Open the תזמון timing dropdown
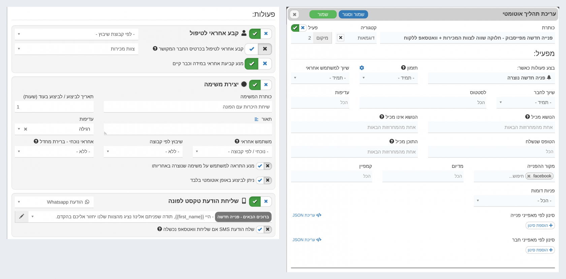This screenshot has width=566, height=279. (388, 78)
